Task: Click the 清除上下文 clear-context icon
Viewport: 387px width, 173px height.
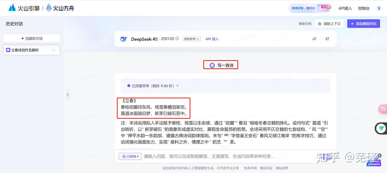Action: point(320,24)
